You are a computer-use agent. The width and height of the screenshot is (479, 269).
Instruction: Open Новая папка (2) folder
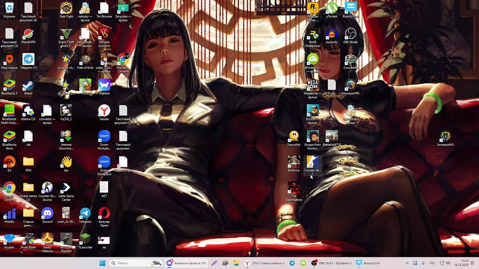[28, 192]
